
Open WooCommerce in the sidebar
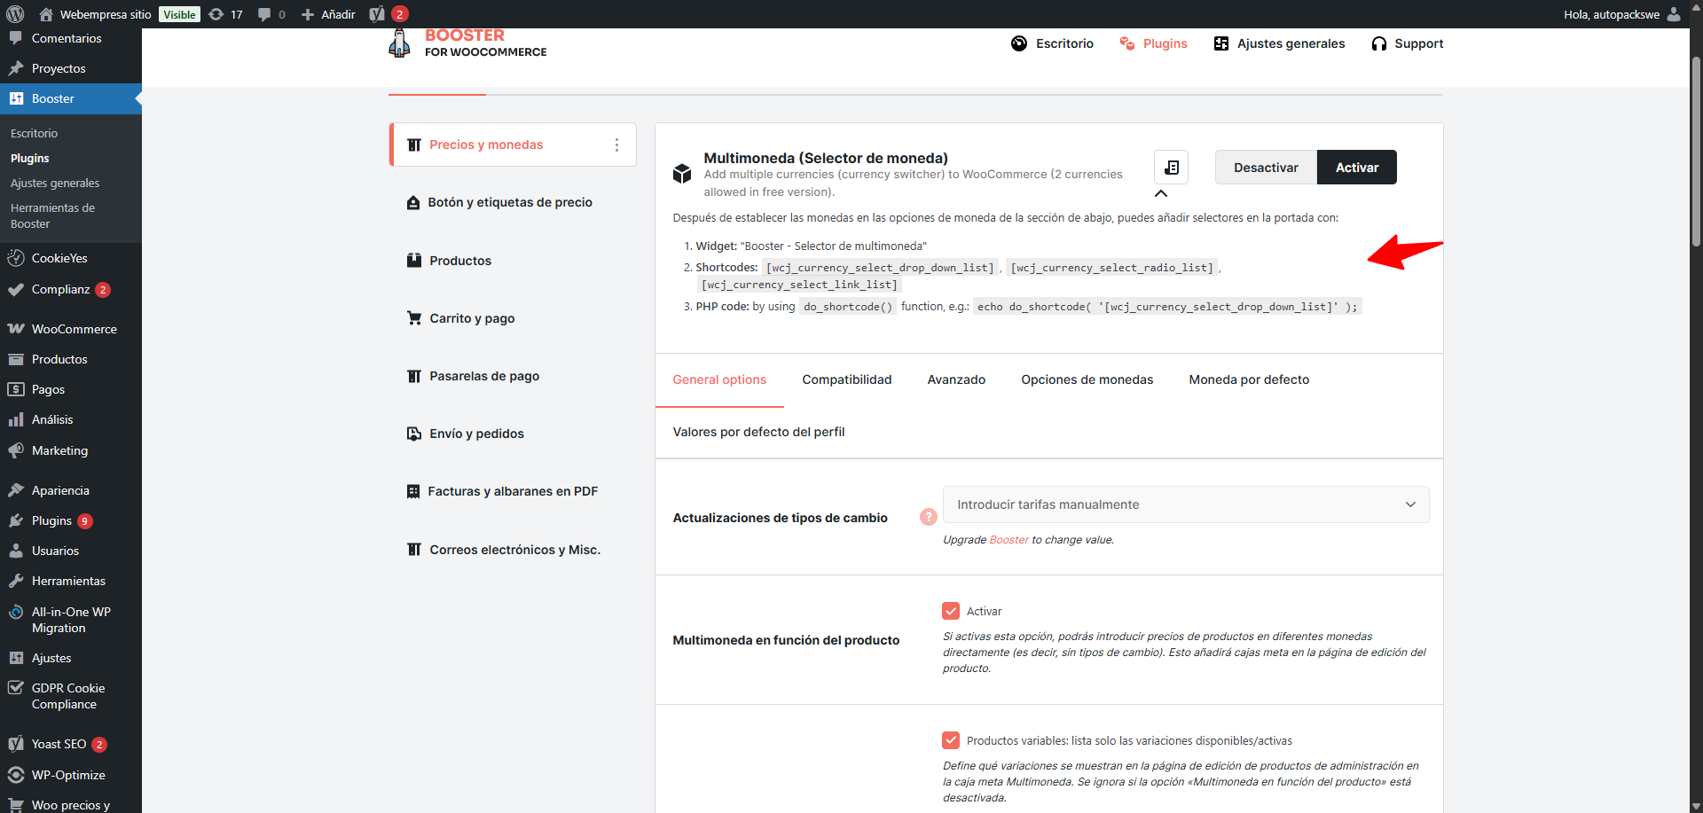tap(74, 329)
